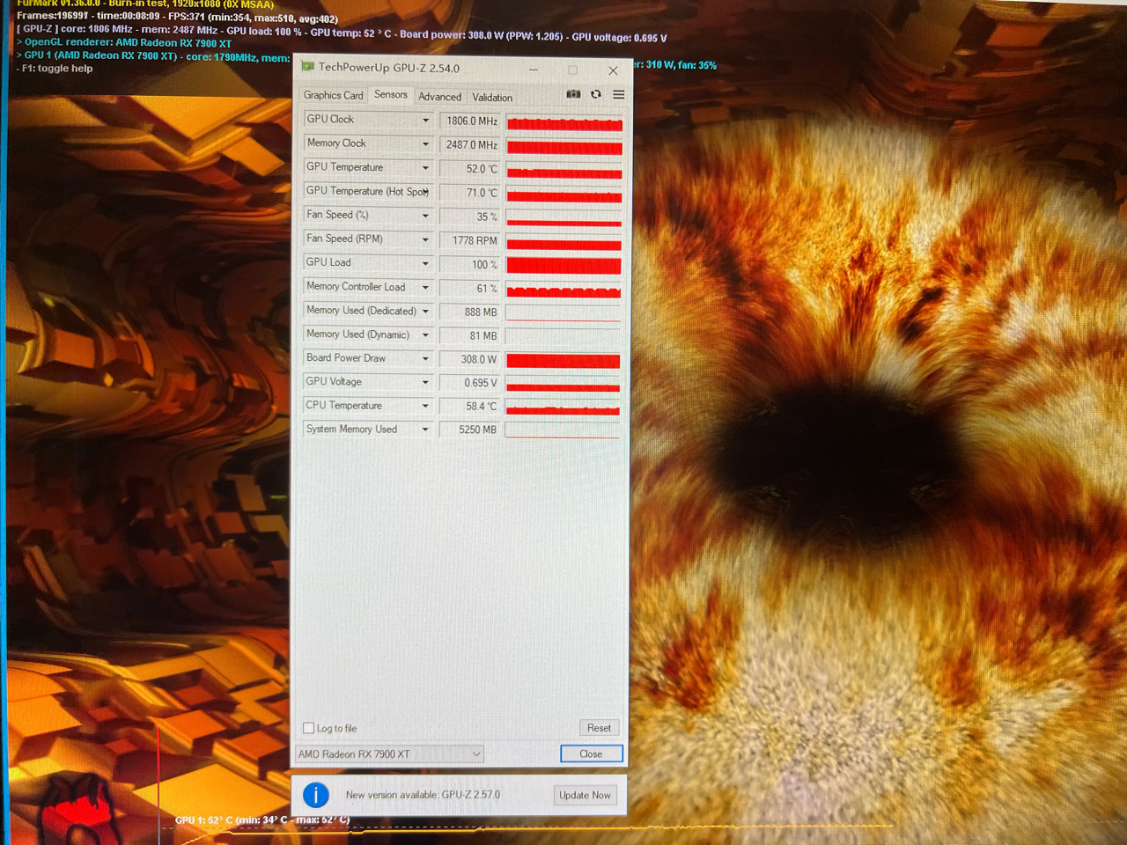Switch to the Advanced tab

[439, 96]
